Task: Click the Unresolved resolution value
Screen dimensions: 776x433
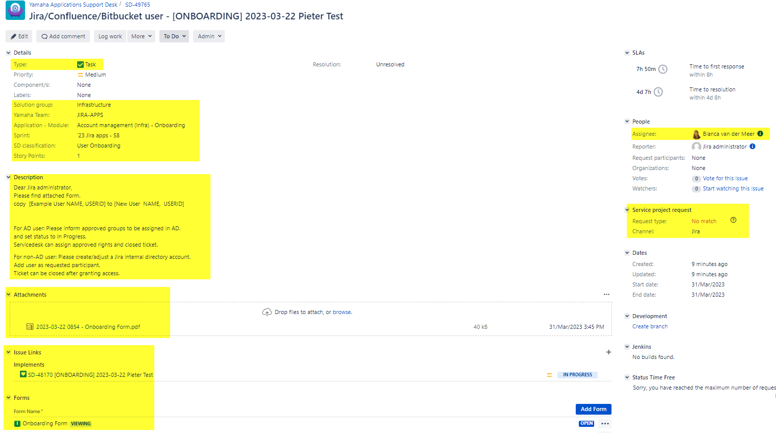Action: pyautogui.click(x=390, y=64)
